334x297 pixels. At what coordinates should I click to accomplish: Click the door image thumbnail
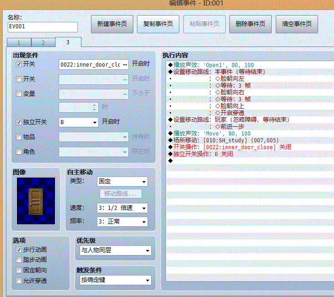click(36, 201)
